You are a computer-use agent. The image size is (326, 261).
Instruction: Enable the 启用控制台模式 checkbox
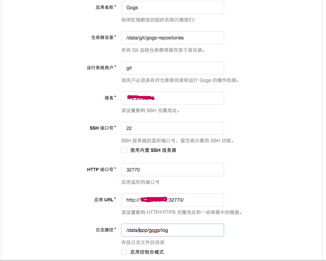(124, 252)
